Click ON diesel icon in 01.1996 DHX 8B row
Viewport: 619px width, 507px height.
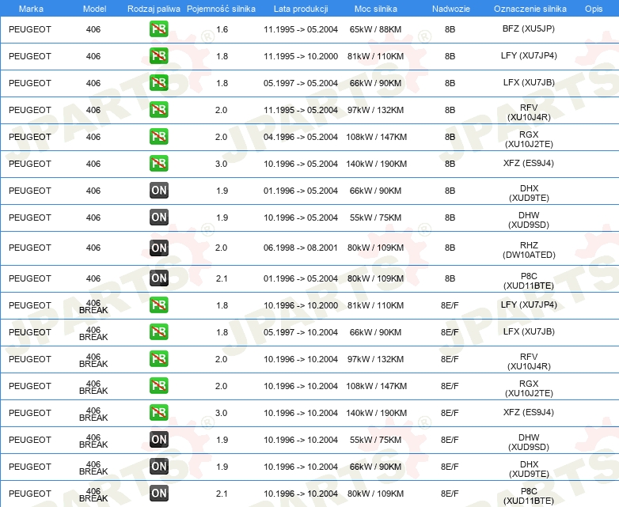158,190
